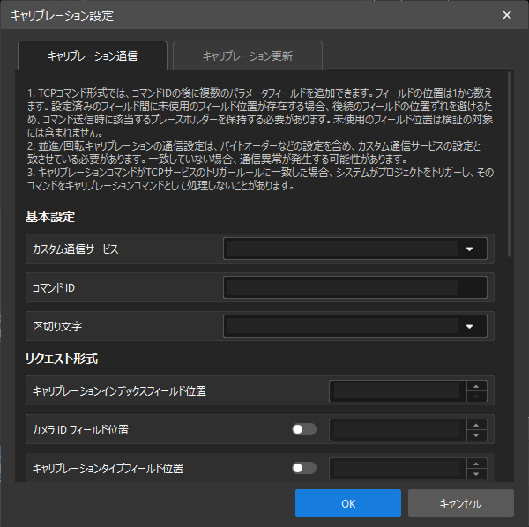Increment キャリブレーションタイプフィールド位置 using up arrow
This screenshot has width=529, height=527.
(x=476, y=464)
